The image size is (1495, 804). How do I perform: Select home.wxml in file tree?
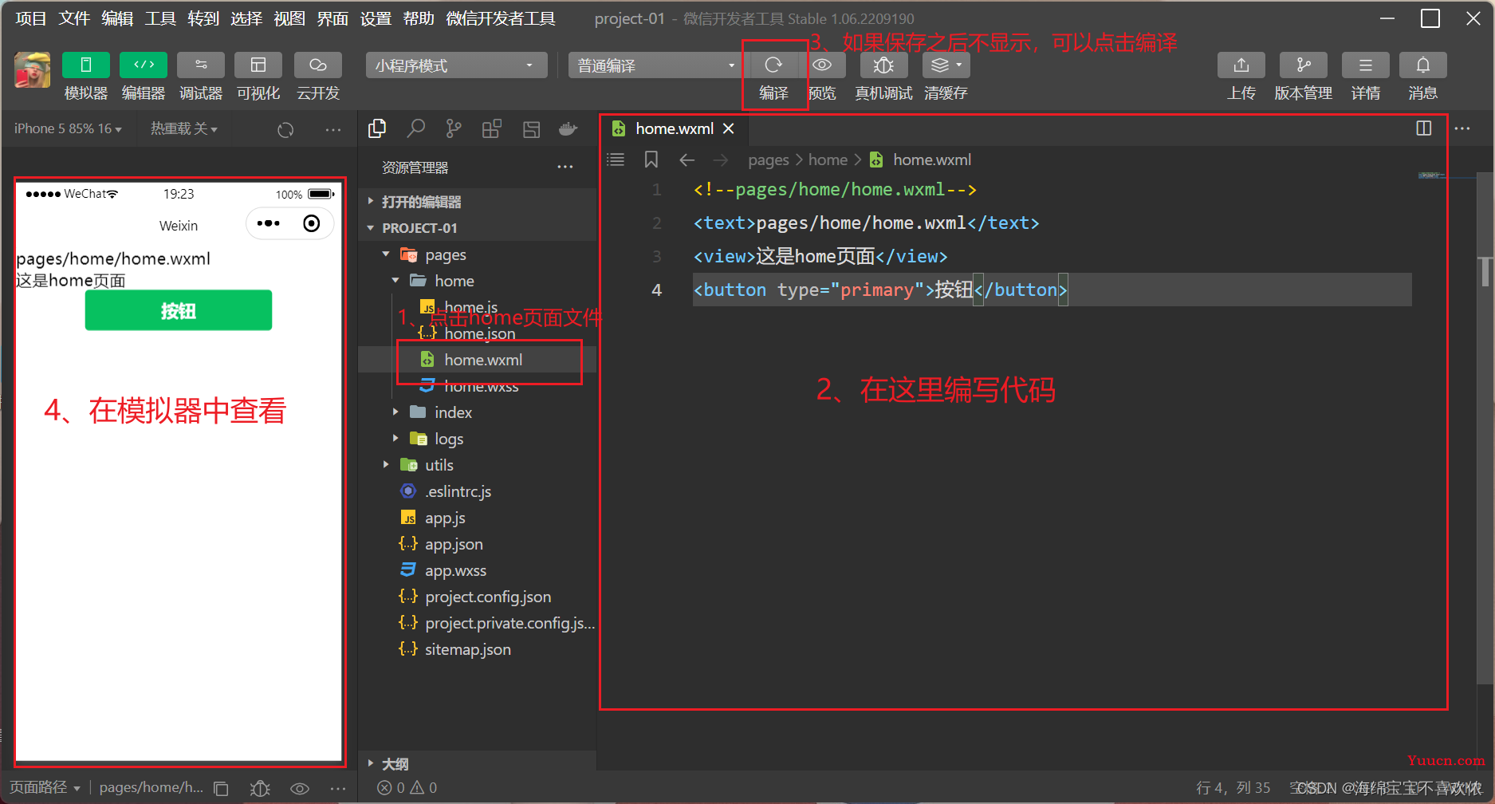coord(477,360)
